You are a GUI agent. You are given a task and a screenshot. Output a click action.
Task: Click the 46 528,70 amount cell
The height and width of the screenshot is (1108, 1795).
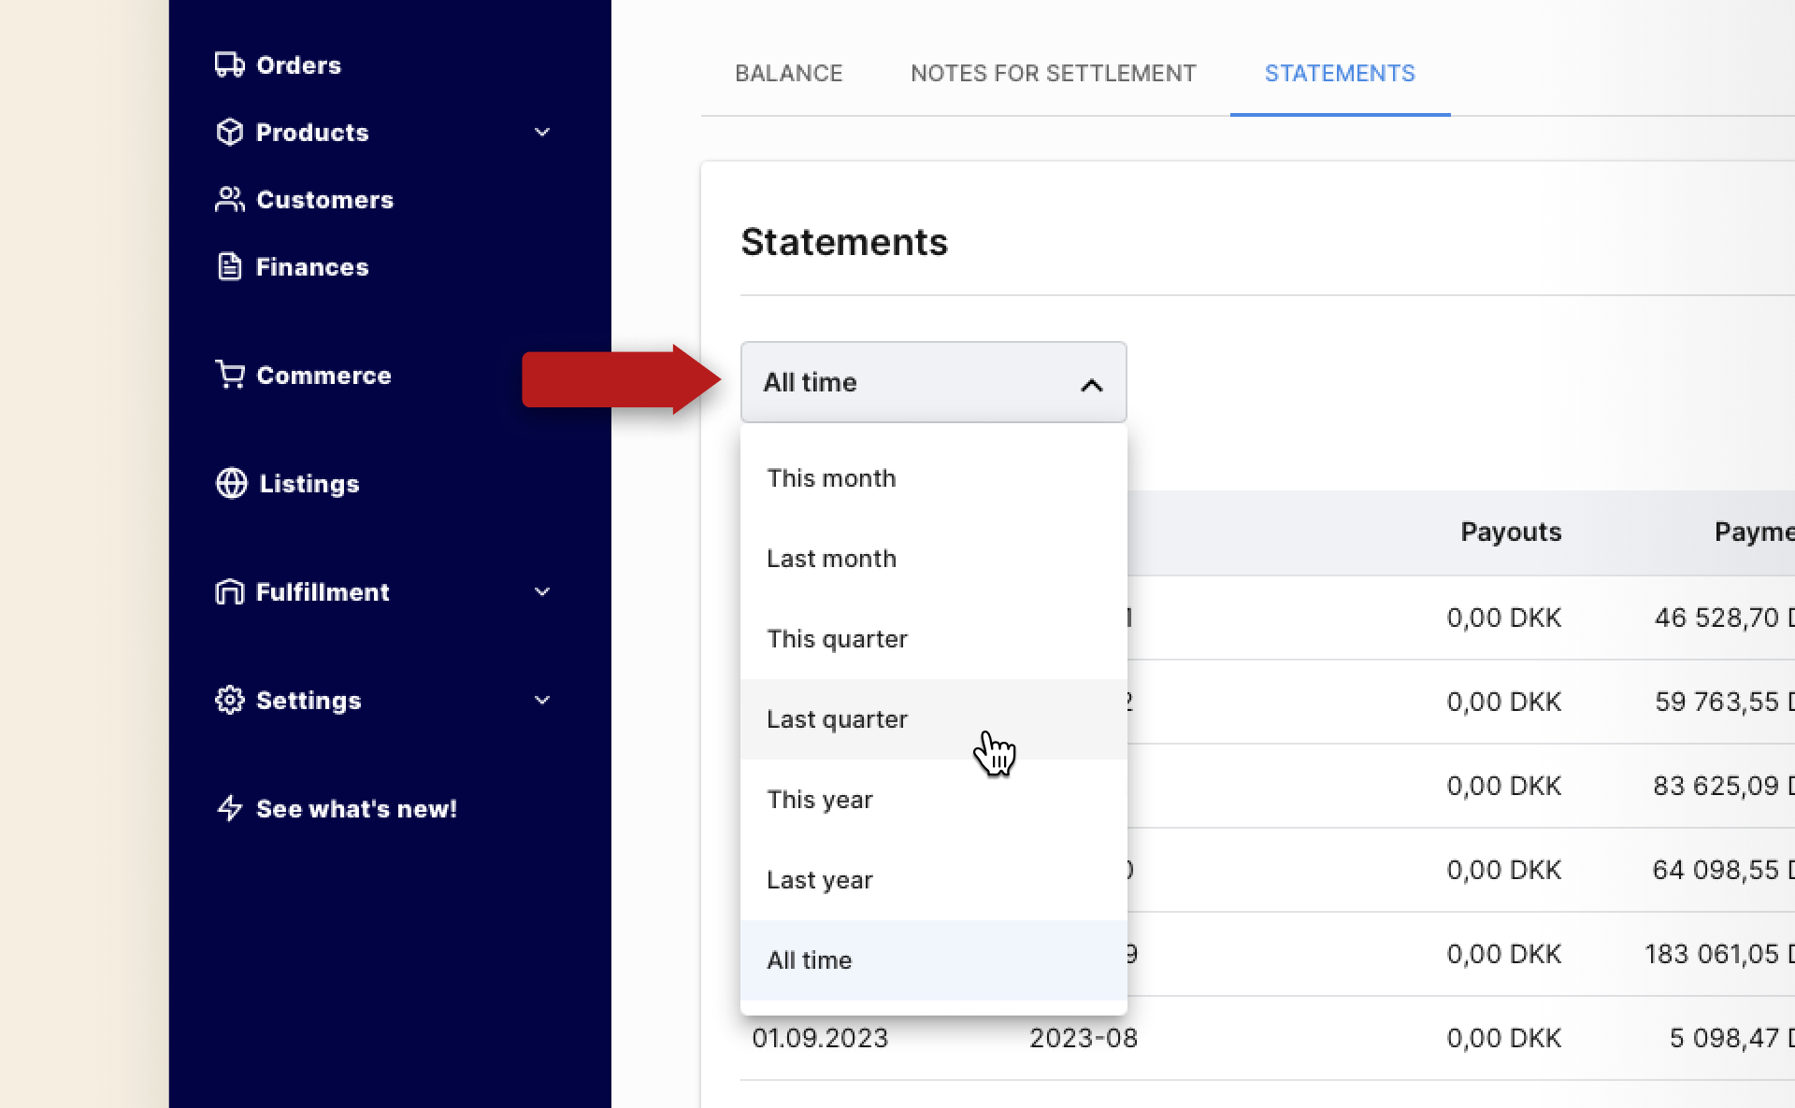1724,618
